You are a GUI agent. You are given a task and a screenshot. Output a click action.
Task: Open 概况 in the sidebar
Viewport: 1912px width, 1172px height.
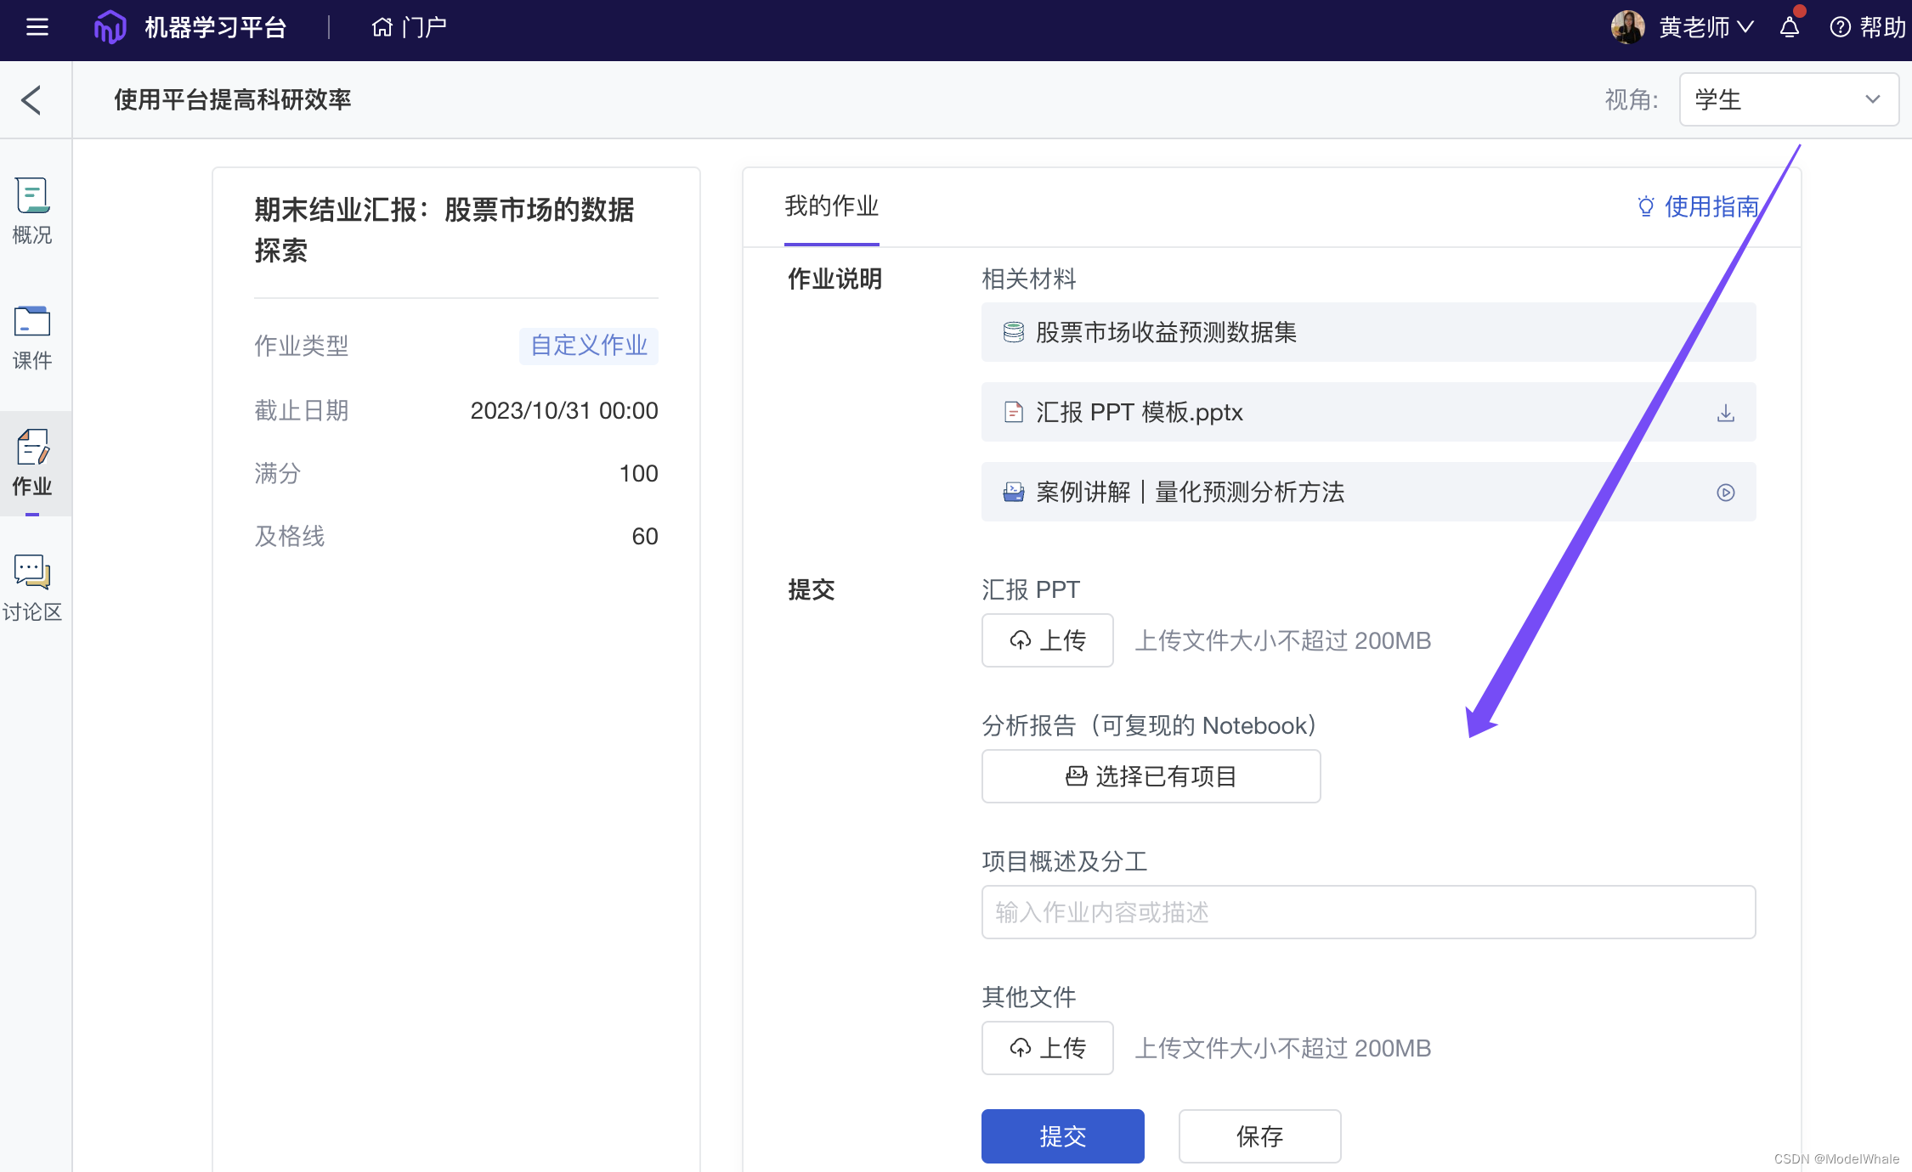coord(32,211)
